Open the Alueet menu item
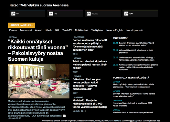This screenshot has height=122, width=170. [38, 30]
